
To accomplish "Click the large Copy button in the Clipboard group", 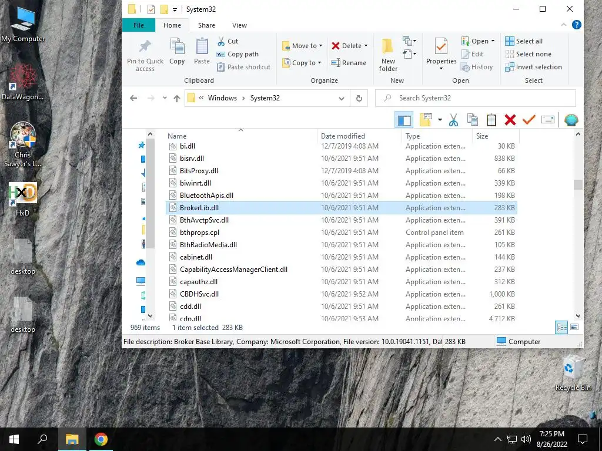I will point(177,52).
